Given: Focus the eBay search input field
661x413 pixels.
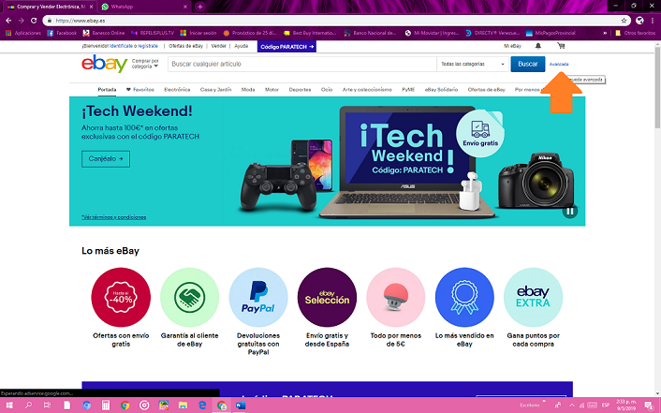Looking at the screenshot, I should (x=302, y=64).
